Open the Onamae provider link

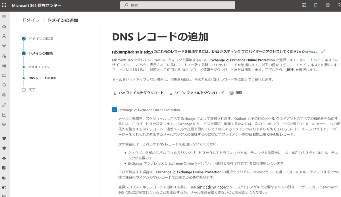point(309,51)
